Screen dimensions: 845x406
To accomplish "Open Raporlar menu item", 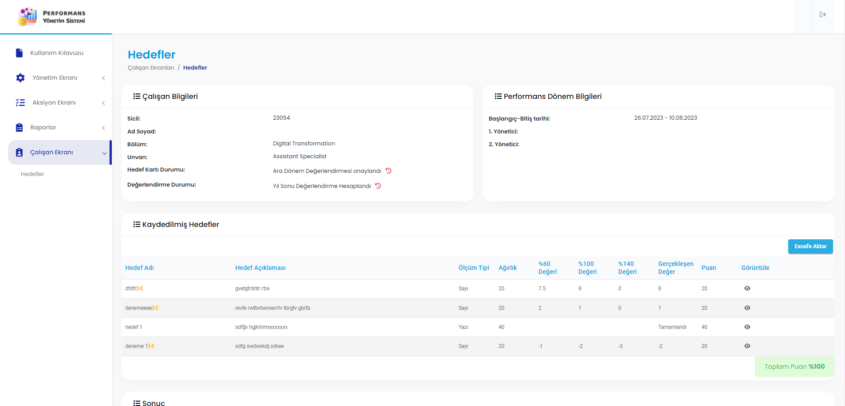I will click(59, 127).
